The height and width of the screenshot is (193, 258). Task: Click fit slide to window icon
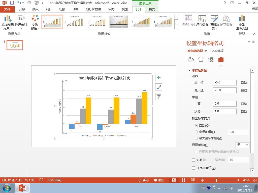[x=254, y=180]
